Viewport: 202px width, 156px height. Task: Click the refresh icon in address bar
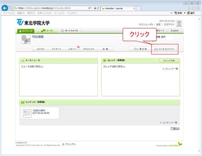pos(98,8)
